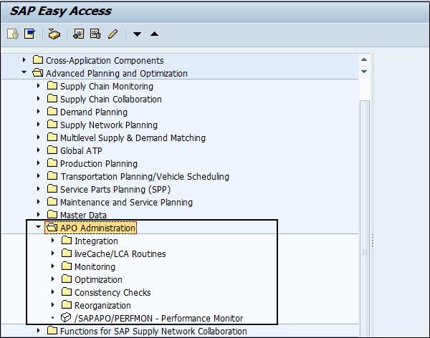Click the Advanced Planning and Optimization folder icon

point(37,73)
